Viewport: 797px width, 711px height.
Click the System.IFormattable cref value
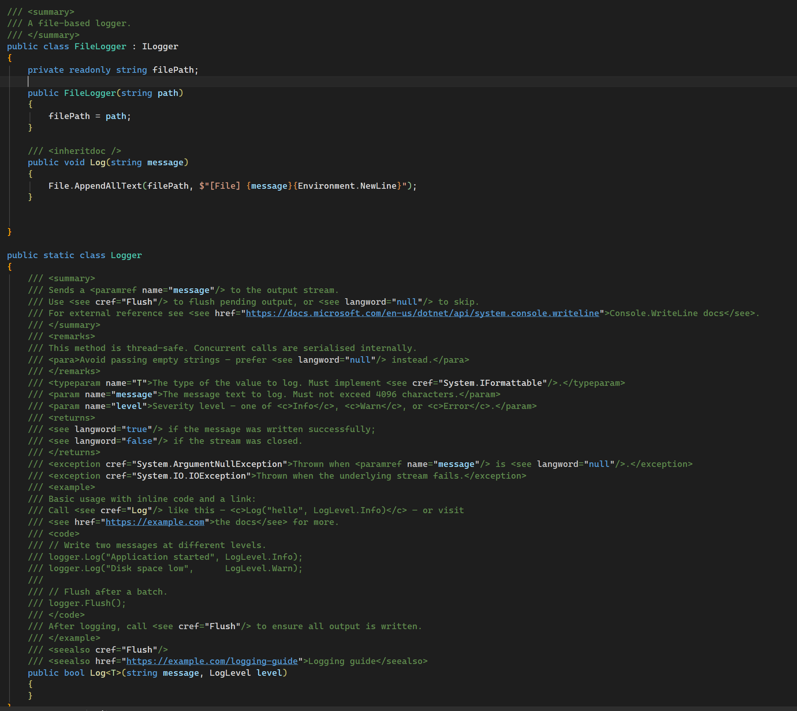pyautogui.click(x=493, y=383)
